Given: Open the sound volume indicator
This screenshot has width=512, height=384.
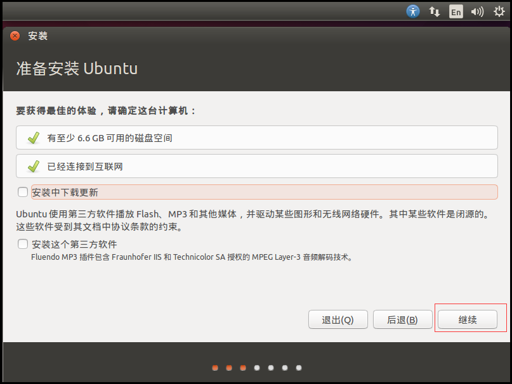Looking at the screenshot, I should 477,12.
